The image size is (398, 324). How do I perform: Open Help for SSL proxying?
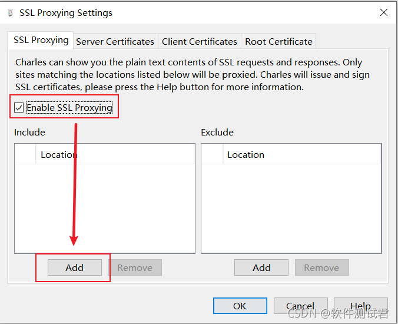tap(361, 306)
